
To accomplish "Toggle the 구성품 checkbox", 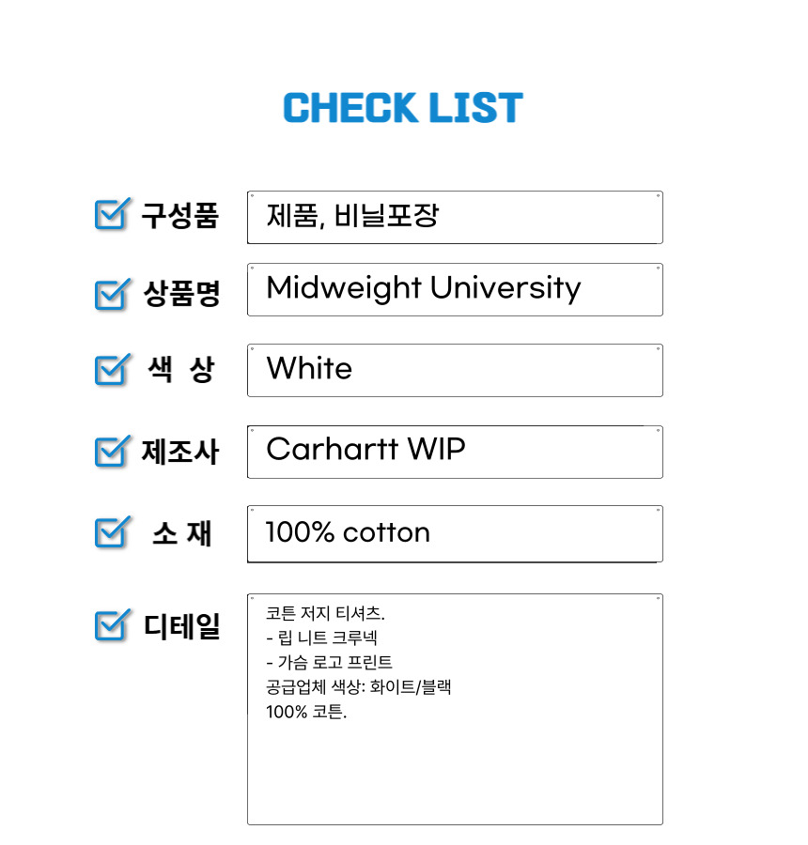I will 109,215.
